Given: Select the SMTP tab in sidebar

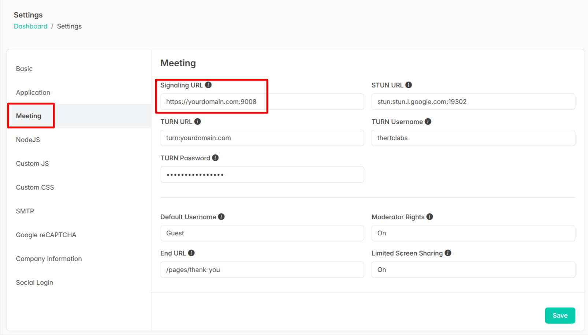Looking at the screenshot, I should click(x=25, y=211).
